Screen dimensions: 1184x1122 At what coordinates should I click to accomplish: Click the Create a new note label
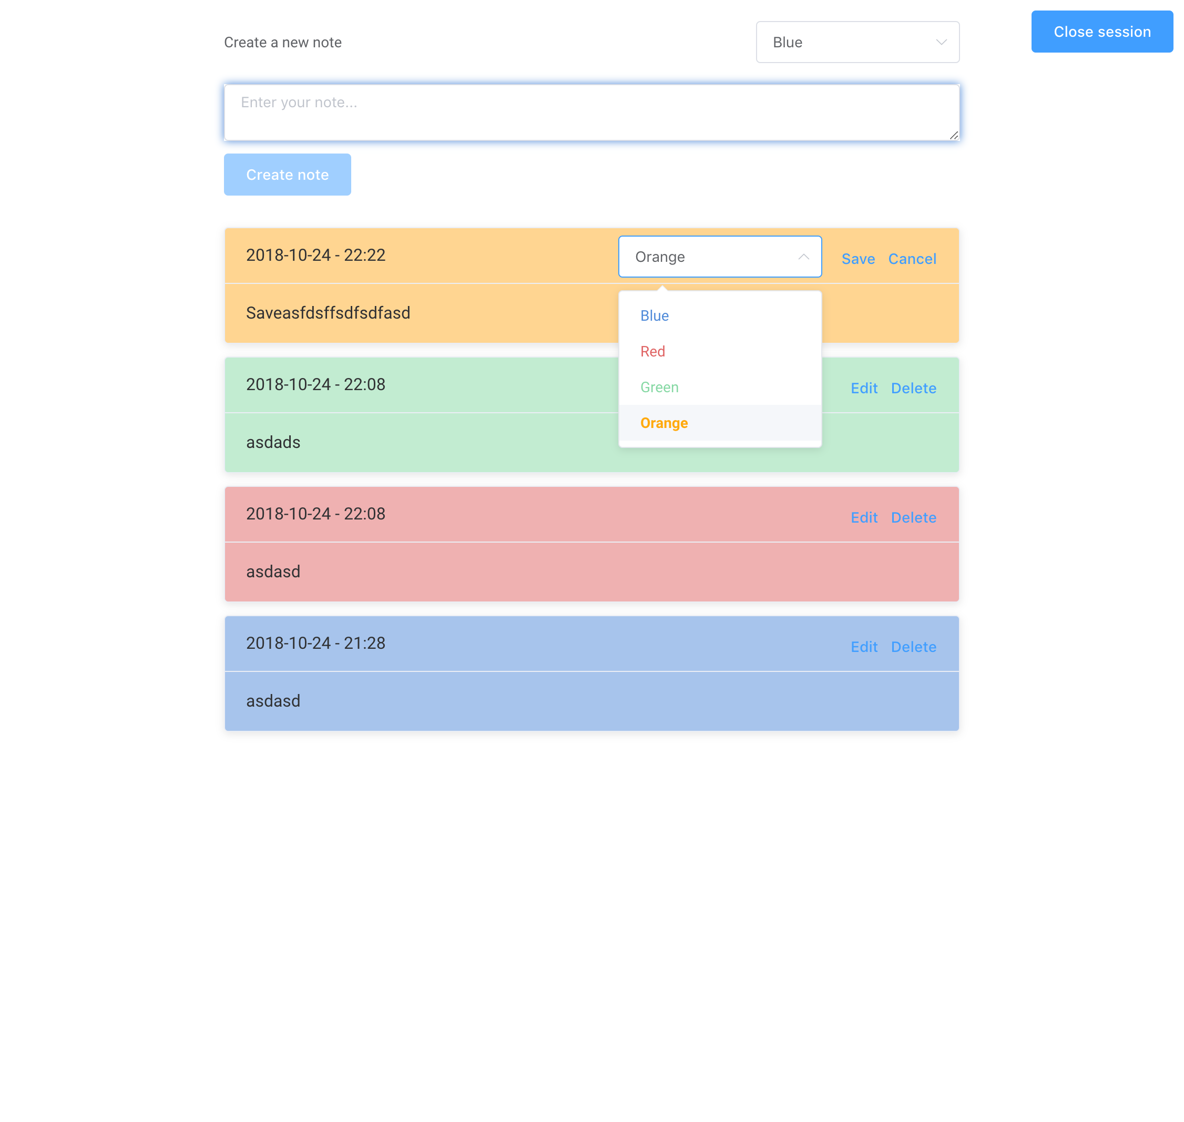coord(283,43)
